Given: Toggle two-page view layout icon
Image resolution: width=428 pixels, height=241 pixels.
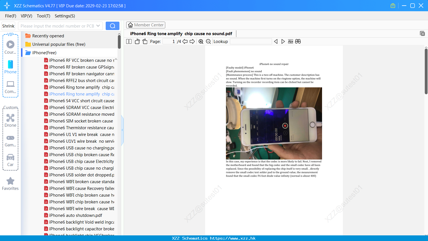Looking at the screenshot, I should (129, 42).
